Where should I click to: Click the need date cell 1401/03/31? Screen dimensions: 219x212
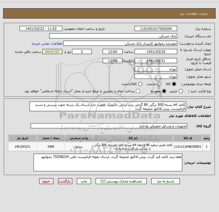coord(22,147)
